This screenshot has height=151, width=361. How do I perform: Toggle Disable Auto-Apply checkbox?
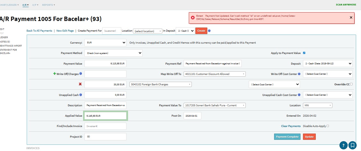[328, 126]
